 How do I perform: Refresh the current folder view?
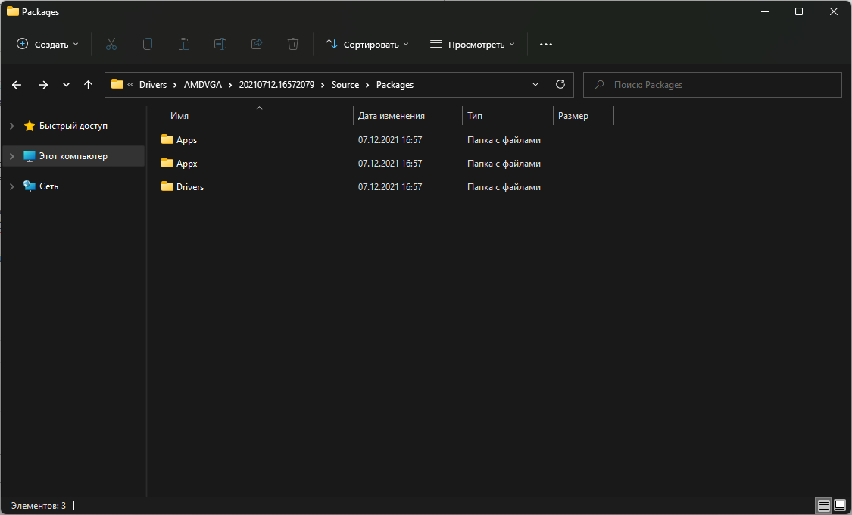click(x=560, y=84)
